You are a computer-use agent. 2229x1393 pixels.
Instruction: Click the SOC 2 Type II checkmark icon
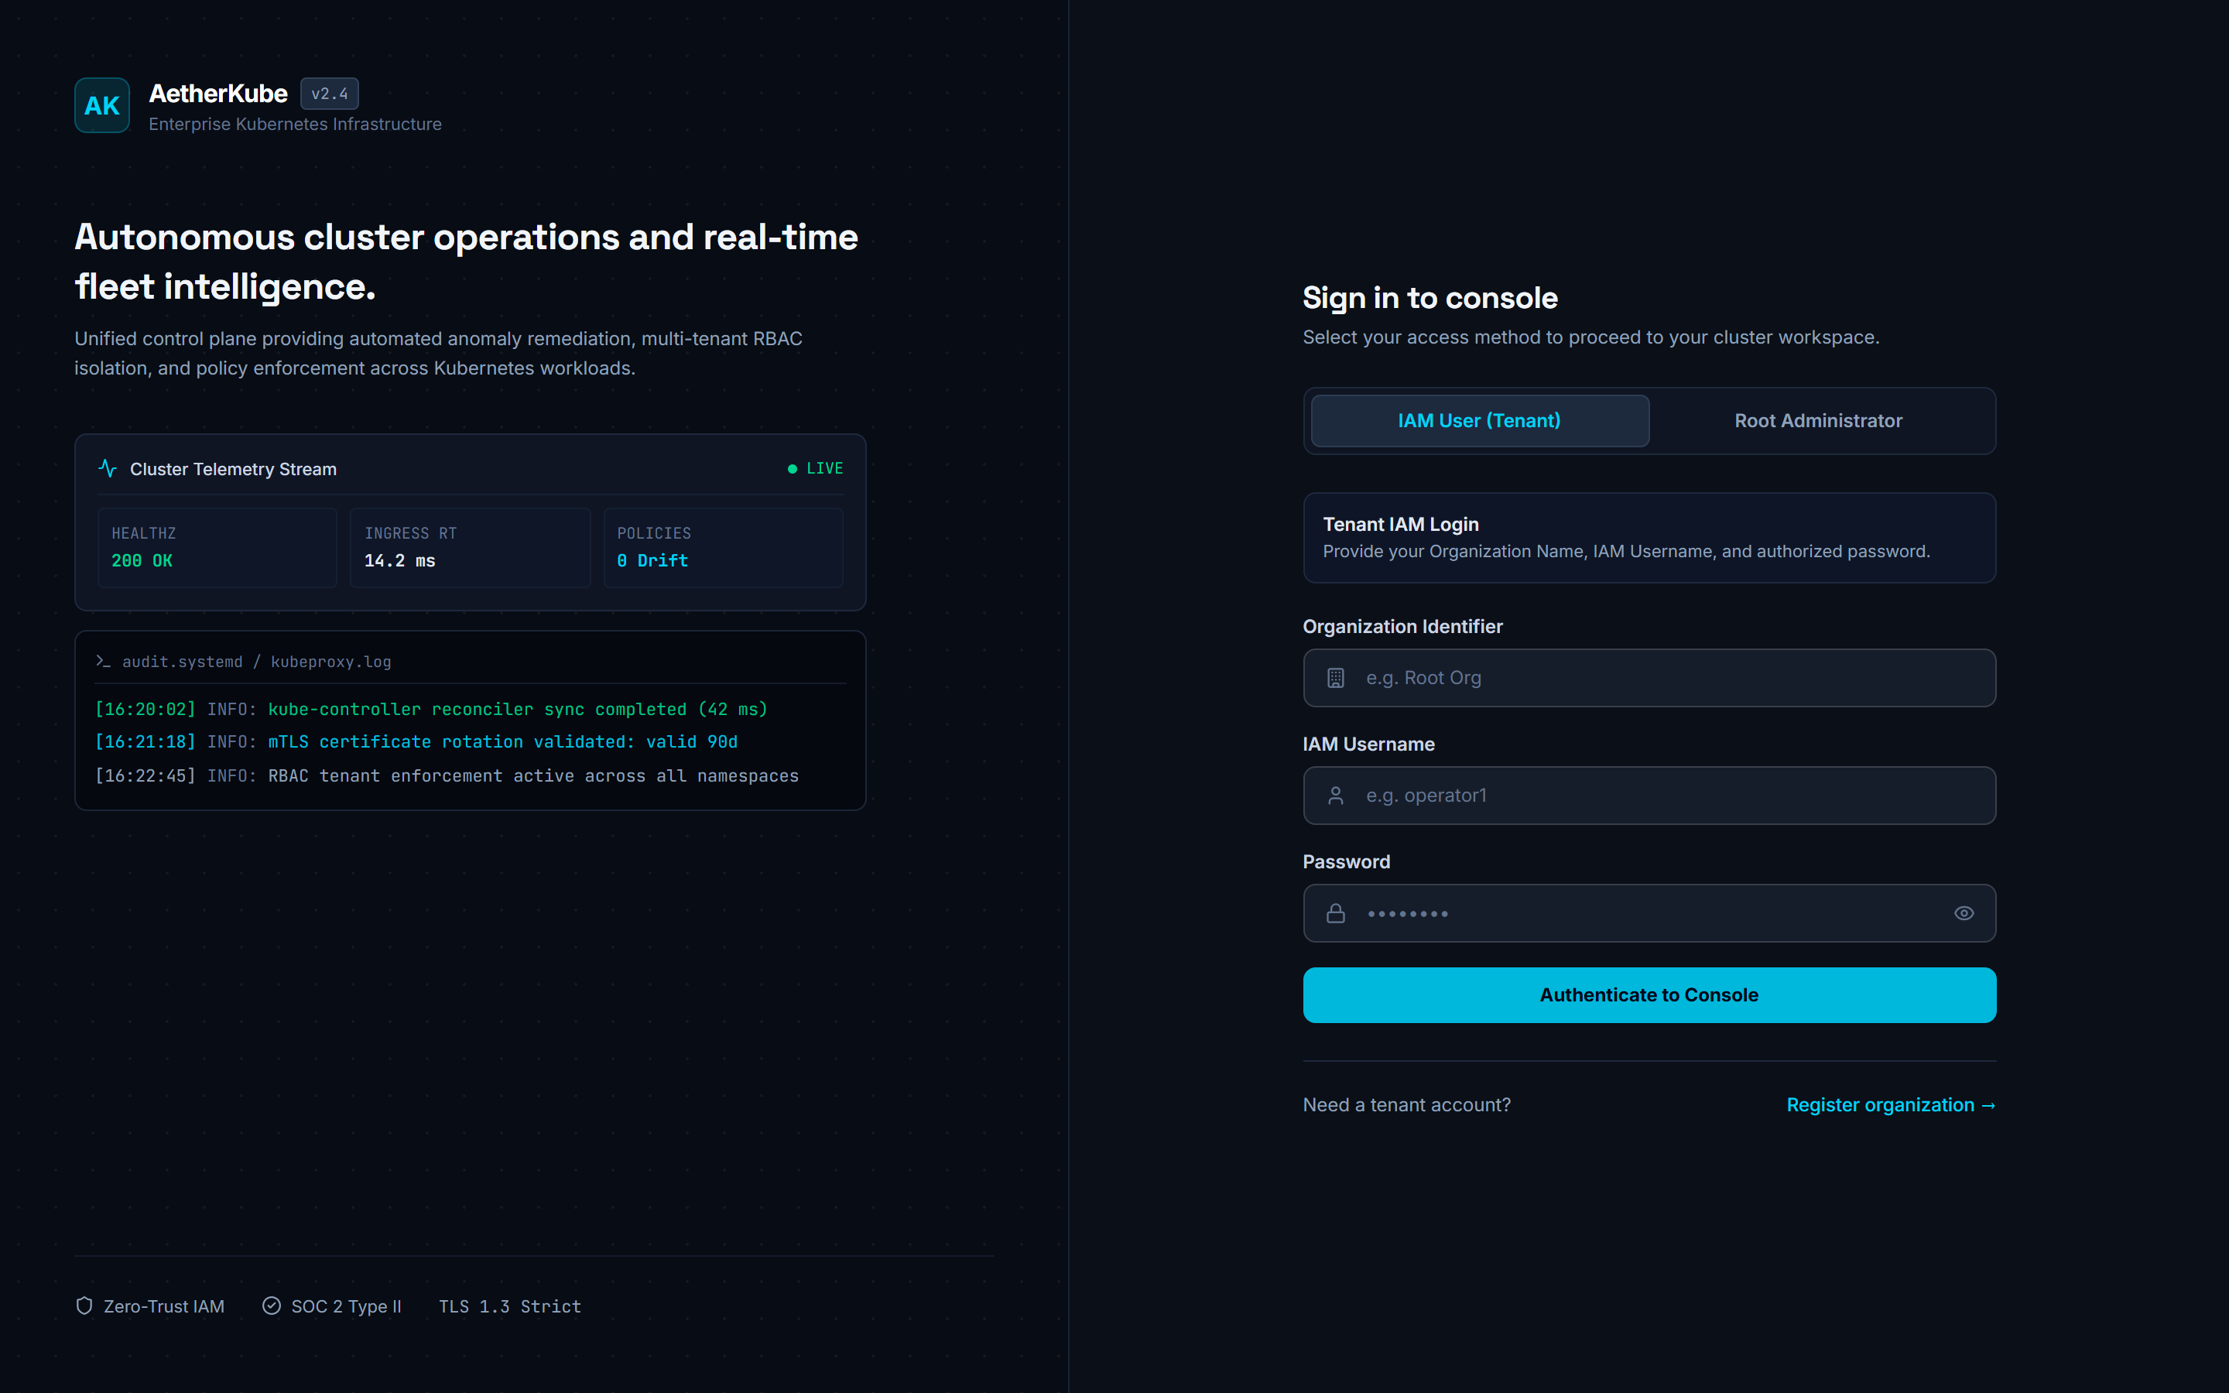[x=272, y=1306]
